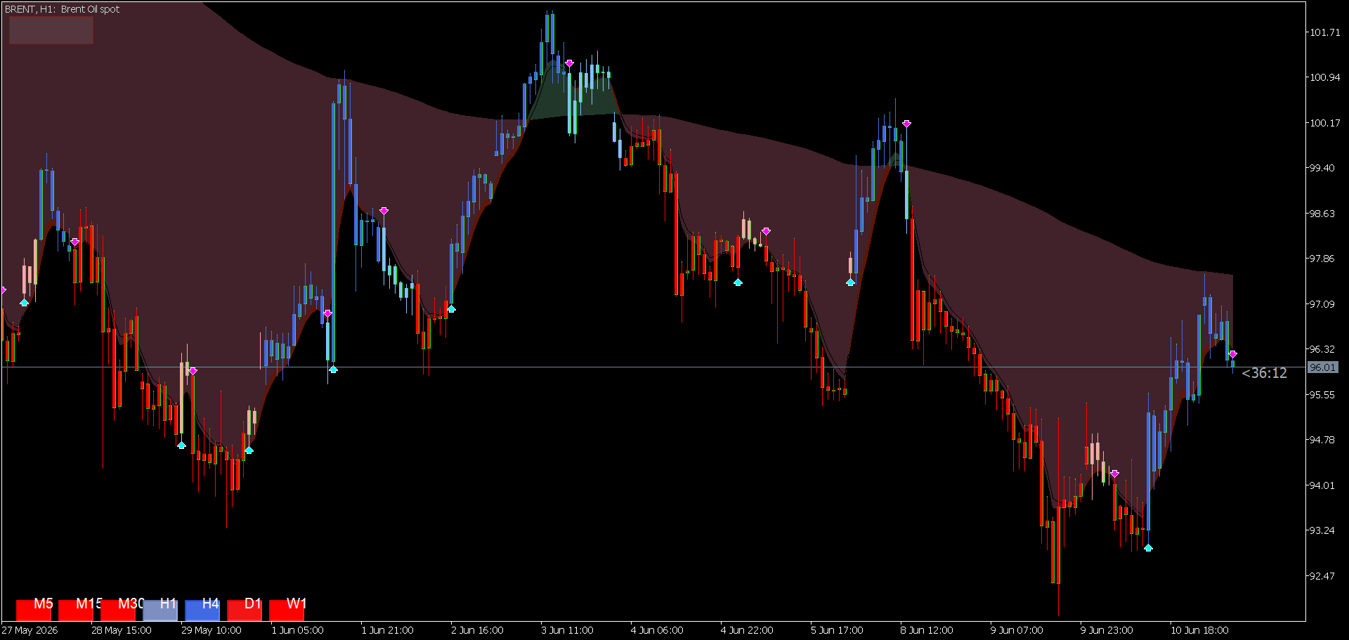Switch to the M5 timeframe button
The image size is (1349, 640).
[x=34, y=609]
